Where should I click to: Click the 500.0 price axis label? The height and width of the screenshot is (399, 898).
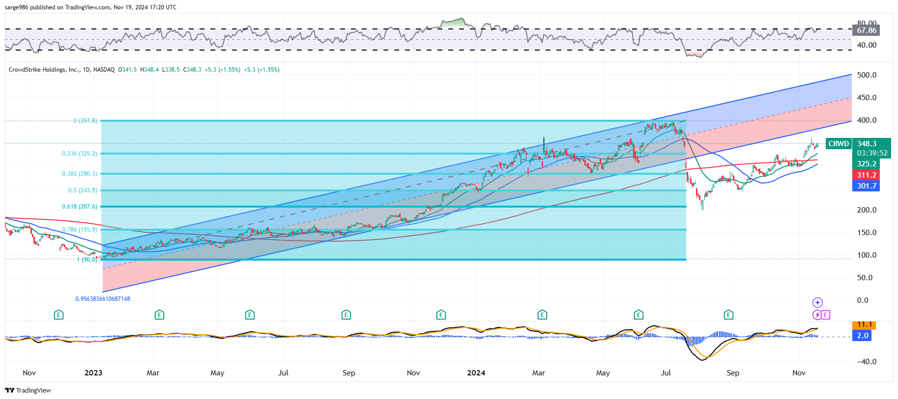pos(867,75)
